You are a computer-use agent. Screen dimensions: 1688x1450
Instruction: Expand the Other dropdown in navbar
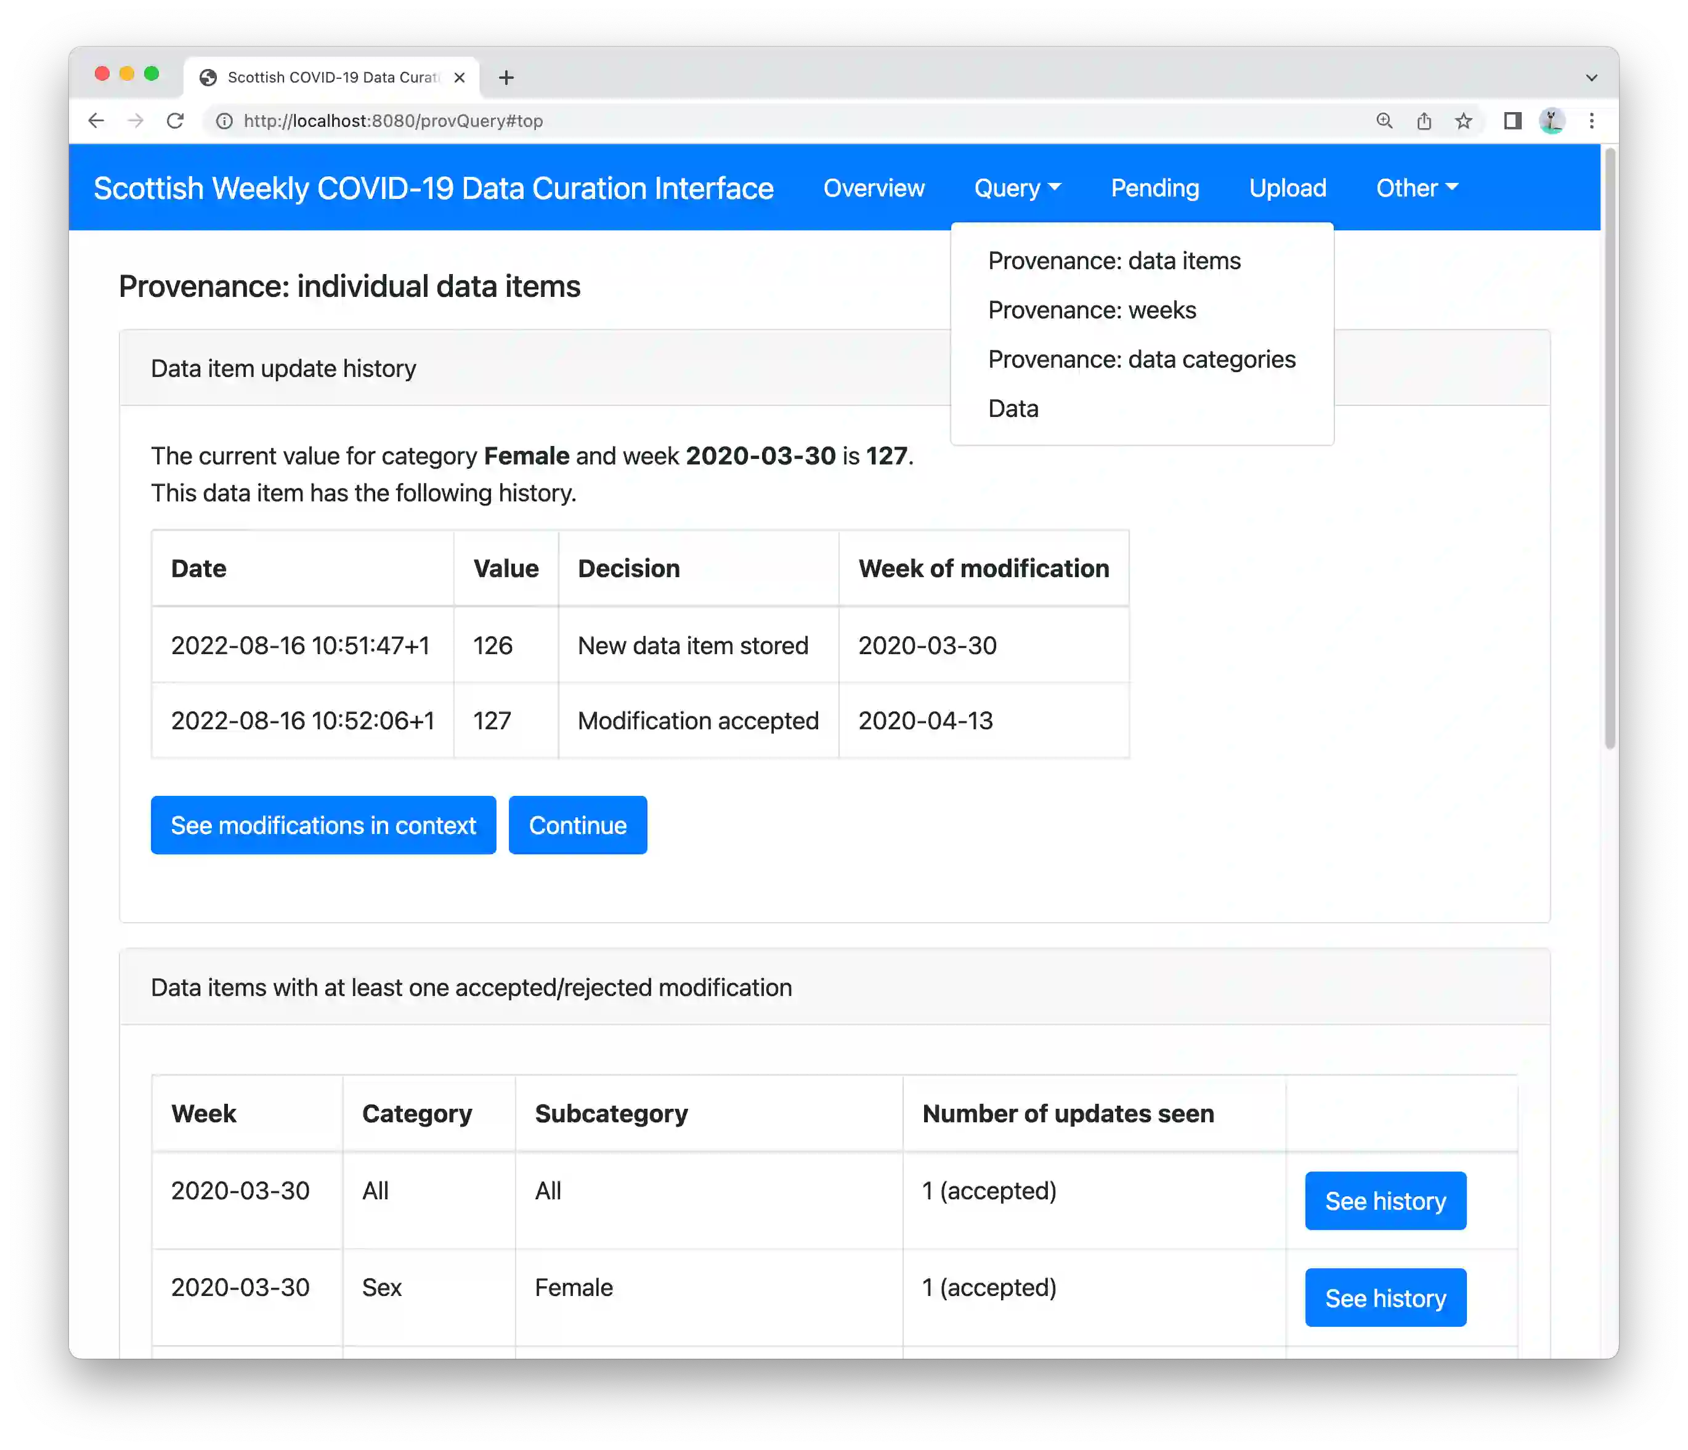[1416, 188]
